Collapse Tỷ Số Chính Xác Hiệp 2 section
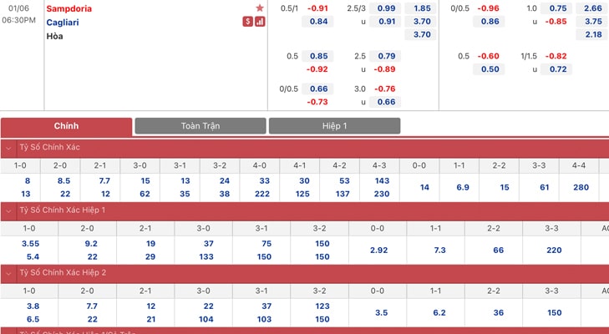The height and width of the screenshot is (334, 609). pos(8,273)
